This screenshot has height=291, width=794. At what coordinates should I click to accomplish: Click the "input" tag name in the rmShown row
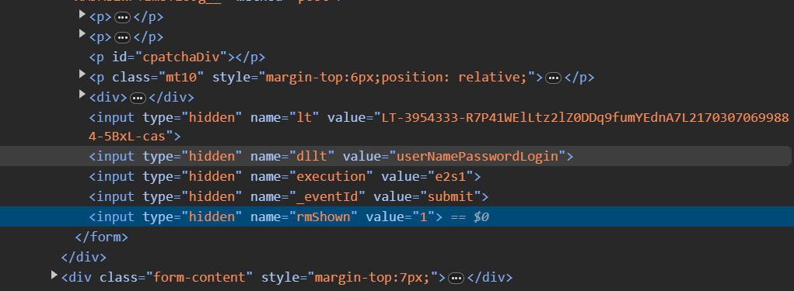coord(115,217)
